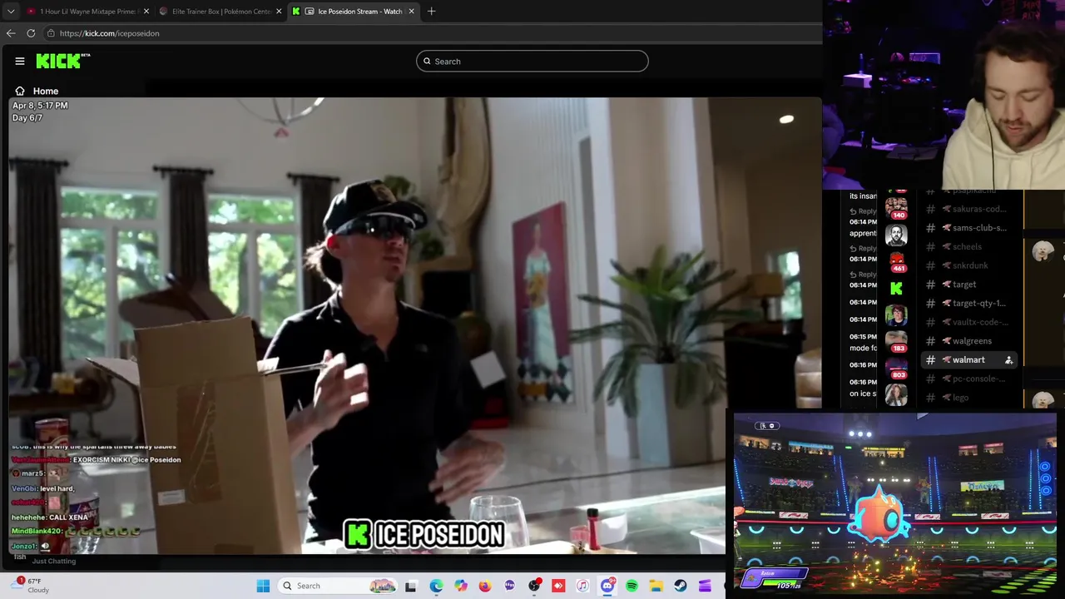1065x599 pixels.
Task: Open the sakuras-cod channel
Action: click(971, 209)
